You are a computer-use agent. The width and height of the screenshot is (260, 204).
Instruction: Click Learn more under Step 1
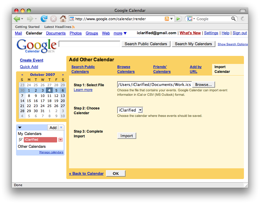coord(83,90)
